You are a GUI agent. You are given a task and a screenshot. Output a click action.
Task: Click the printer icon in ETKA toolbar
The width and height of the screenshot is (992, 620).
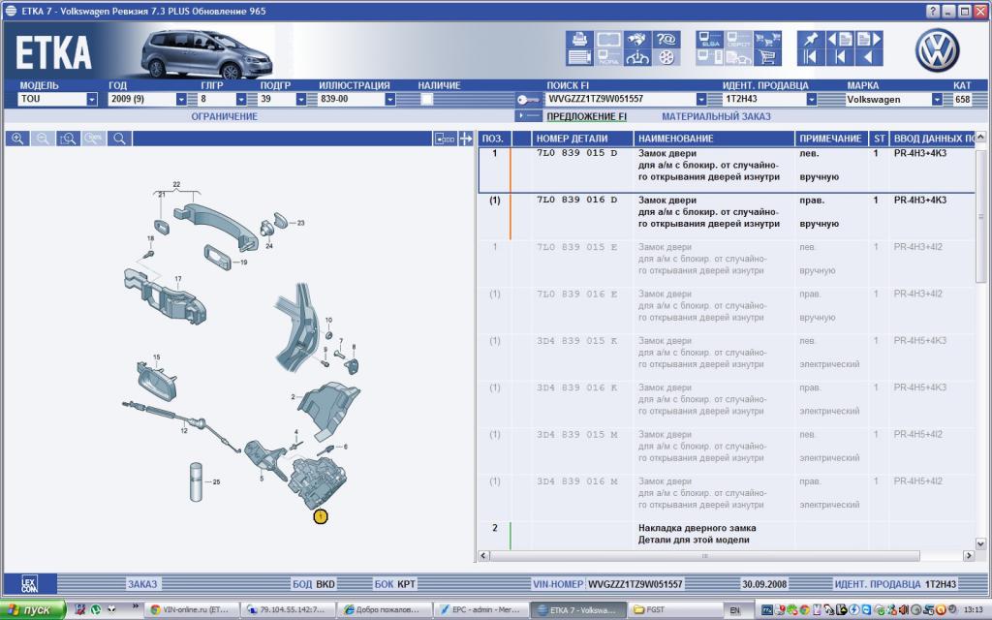point(579,39)
